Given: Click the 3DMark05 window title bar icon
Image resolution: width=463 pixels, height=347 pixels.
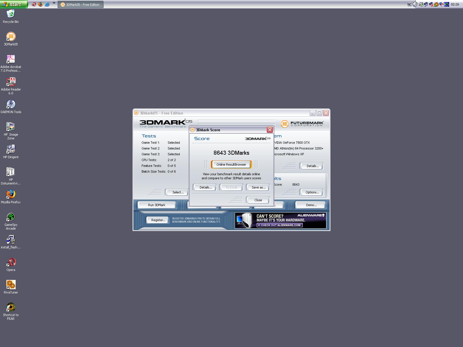Looking at the screenshot, I should (x=137, y=113).
